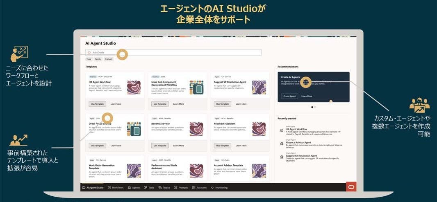The width and height of the screenshot is (437, 202).
Task: Click the "Feedback Assistant" title
Action: click(225, 123)
